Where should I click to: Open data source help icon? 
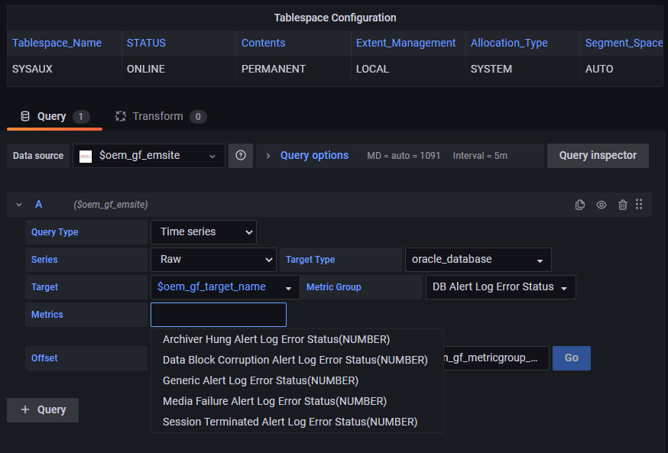tap(241, 156)
